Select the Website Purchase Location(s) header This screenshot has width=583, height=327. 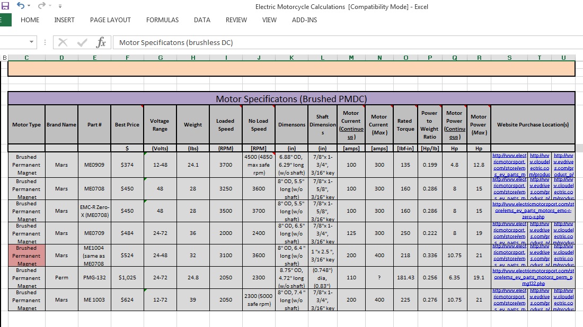533,125
